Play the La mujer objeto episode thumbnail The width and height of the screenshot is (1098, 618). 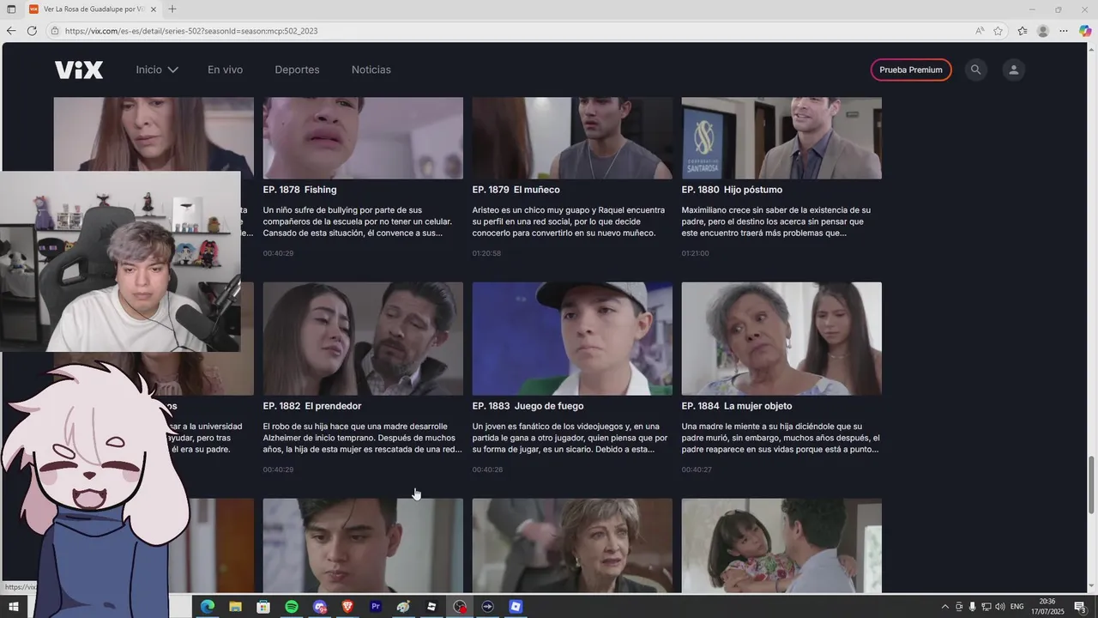781,339
